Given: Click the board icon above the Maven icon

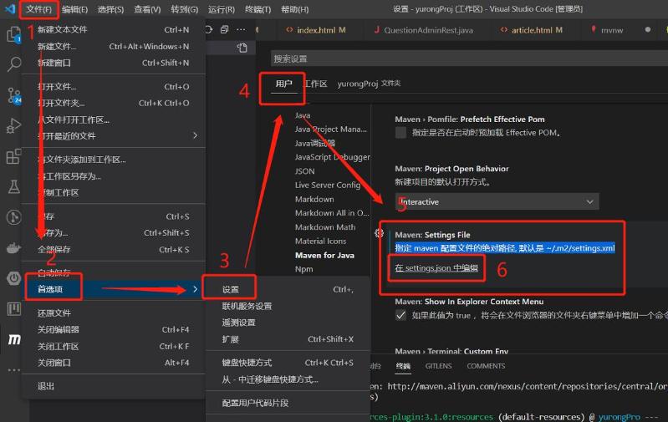Looking at the screenshot, I should pos(13,308).
